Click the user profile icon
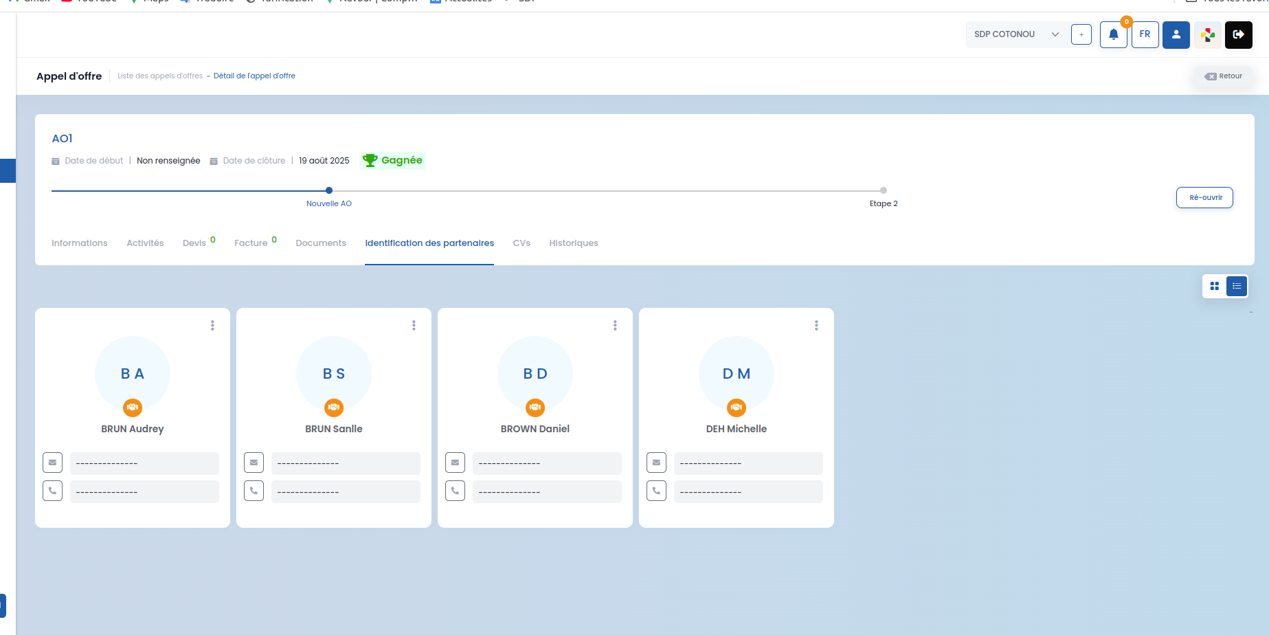 point(1176,34)
